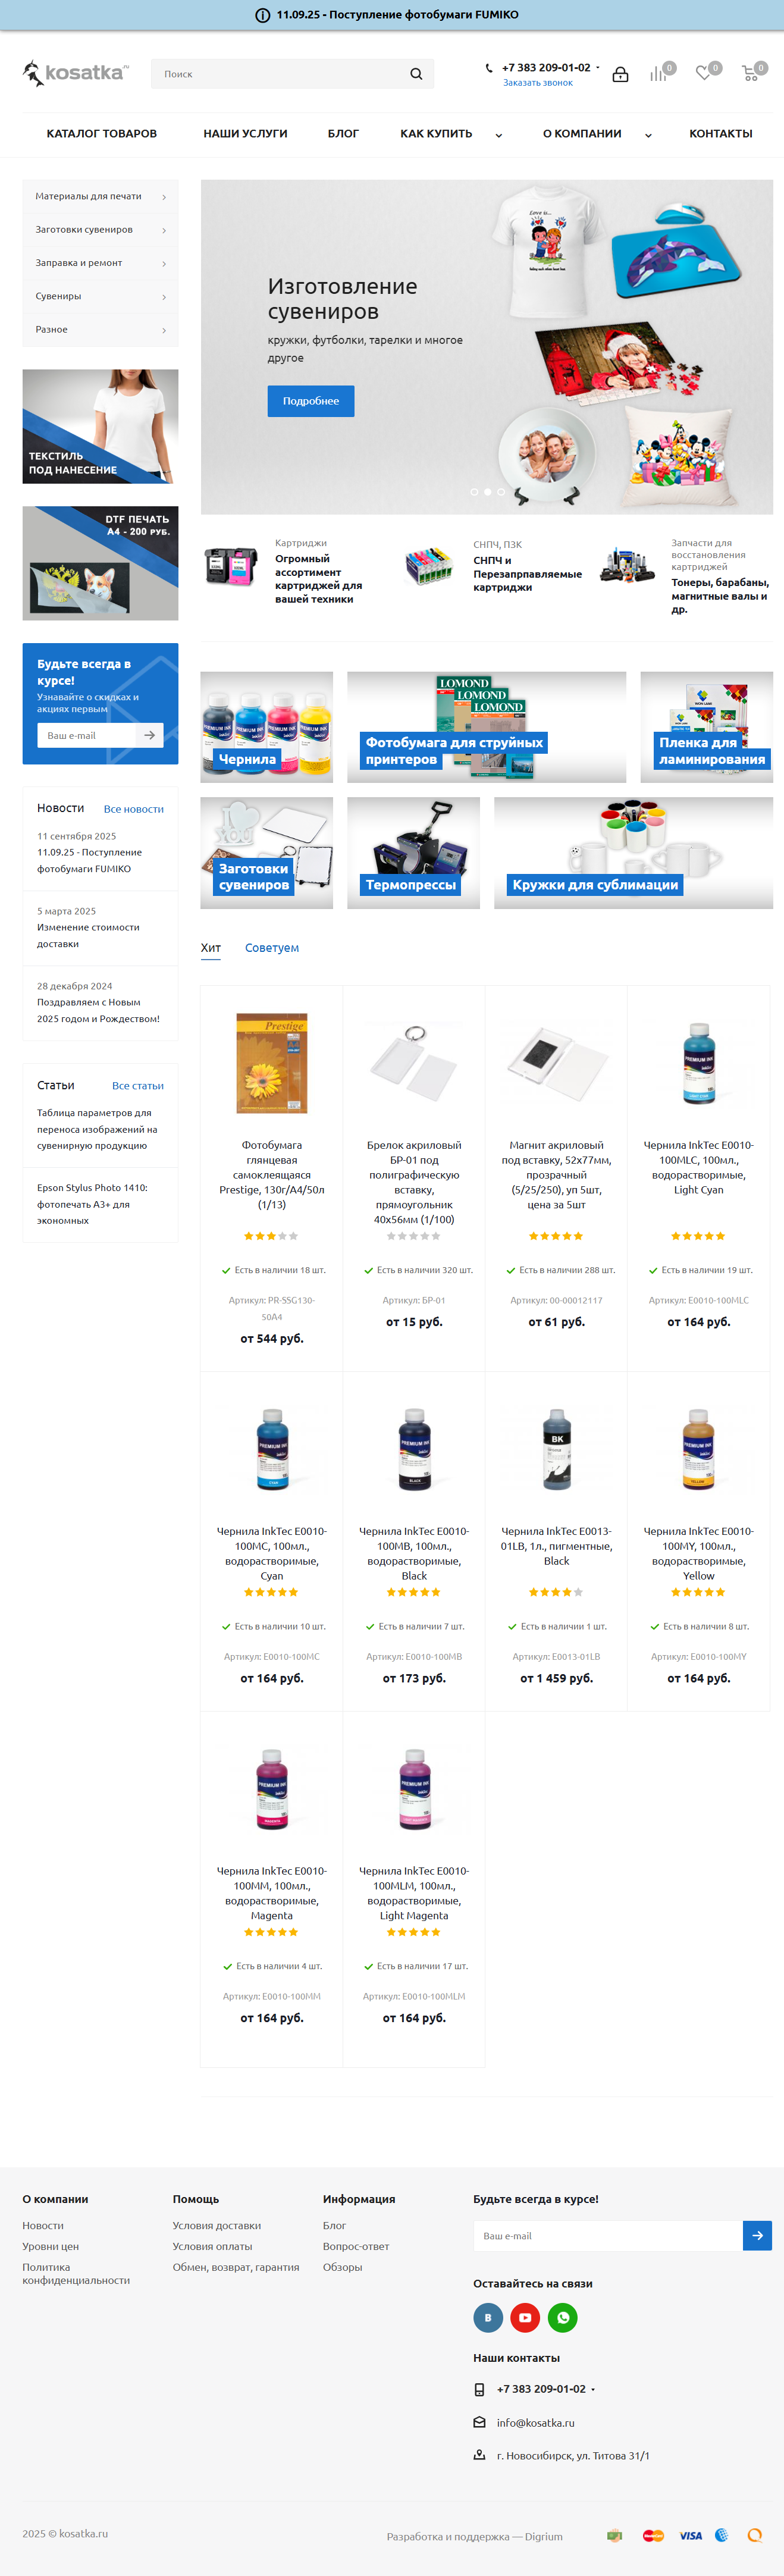Select the second slider dot on the banner

coord(488,492)
